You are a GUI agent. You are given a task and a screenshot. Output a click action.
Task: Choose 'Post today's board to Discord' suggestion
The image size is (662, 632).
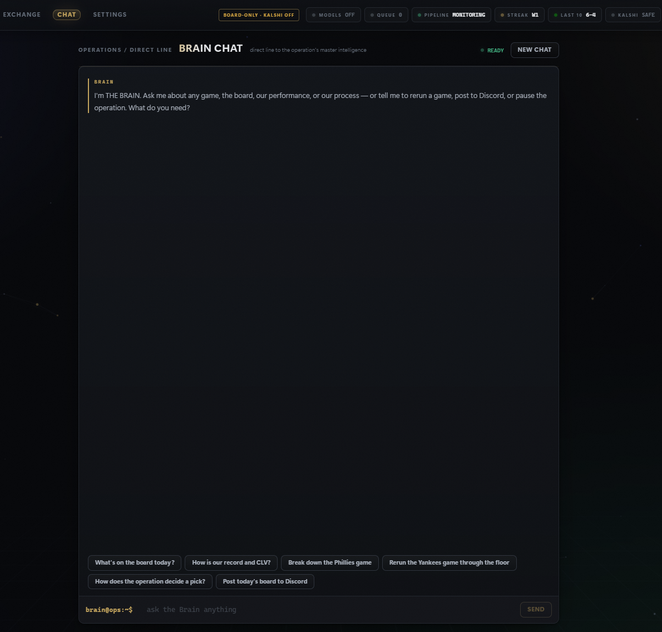265,582
